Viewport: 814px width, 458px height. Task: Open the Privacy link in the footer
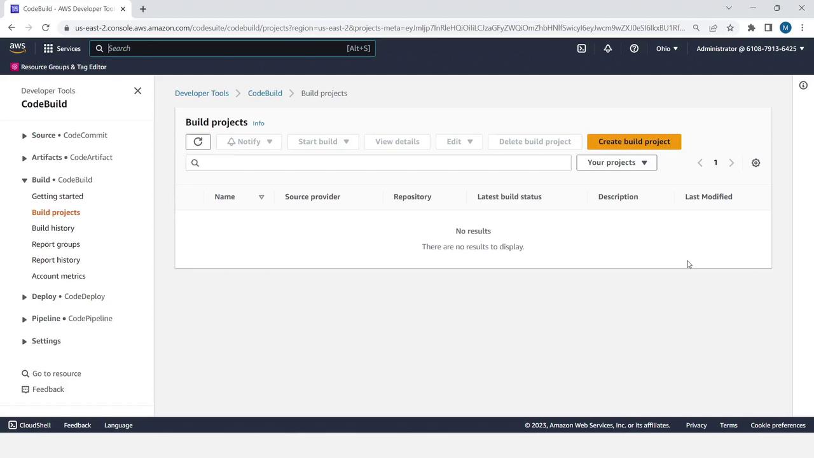pos(696,426)
